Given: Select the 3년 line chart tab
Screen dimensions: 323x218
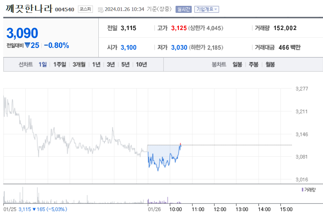Looking at the screenshot, I should (110, 64).
